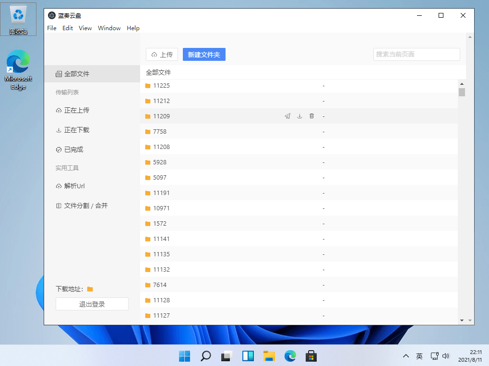Open folder 11128
Screen dimensions: 489x366
tap(162, 300)
